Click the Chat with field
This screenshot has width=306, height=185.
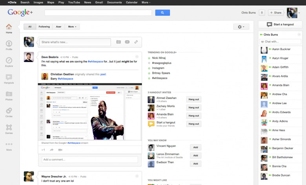pyautogui.click(x=280, y=42)
